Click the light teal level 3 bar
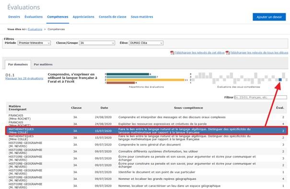The image size is (290, 189). tap(131, 77)
